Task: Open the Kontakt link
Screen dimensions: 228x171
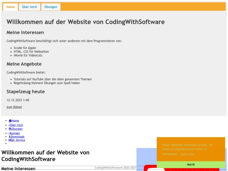Action: [14, 133]
